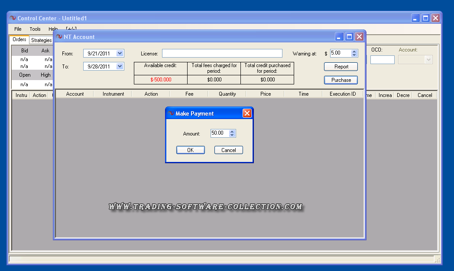Open the From date dropdown
The height and width of the screenshot is (271, 454).
120,53
